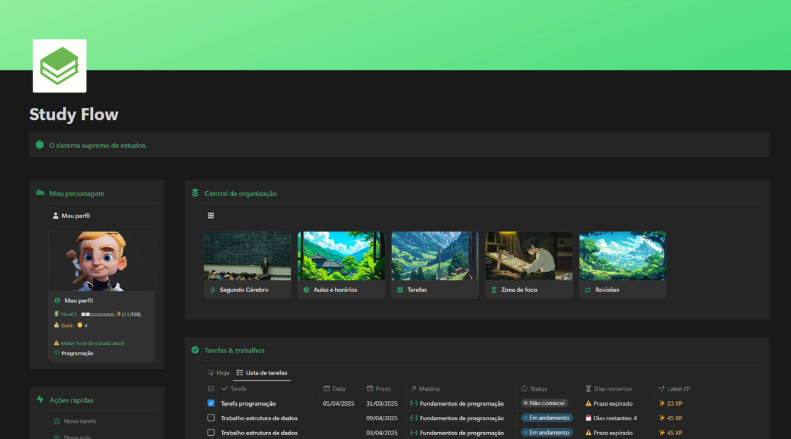This screenshot has height=439, width=791.
Task: Click the green hexagon callout icon
Action: [40, 145]
